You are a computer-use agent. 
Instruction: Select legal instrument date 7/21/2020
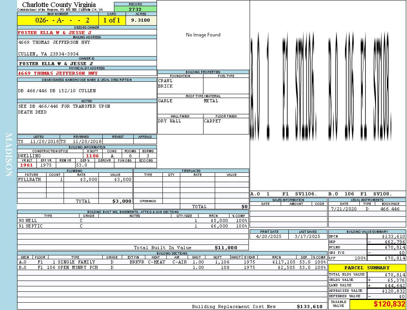[x=344, y=209]
